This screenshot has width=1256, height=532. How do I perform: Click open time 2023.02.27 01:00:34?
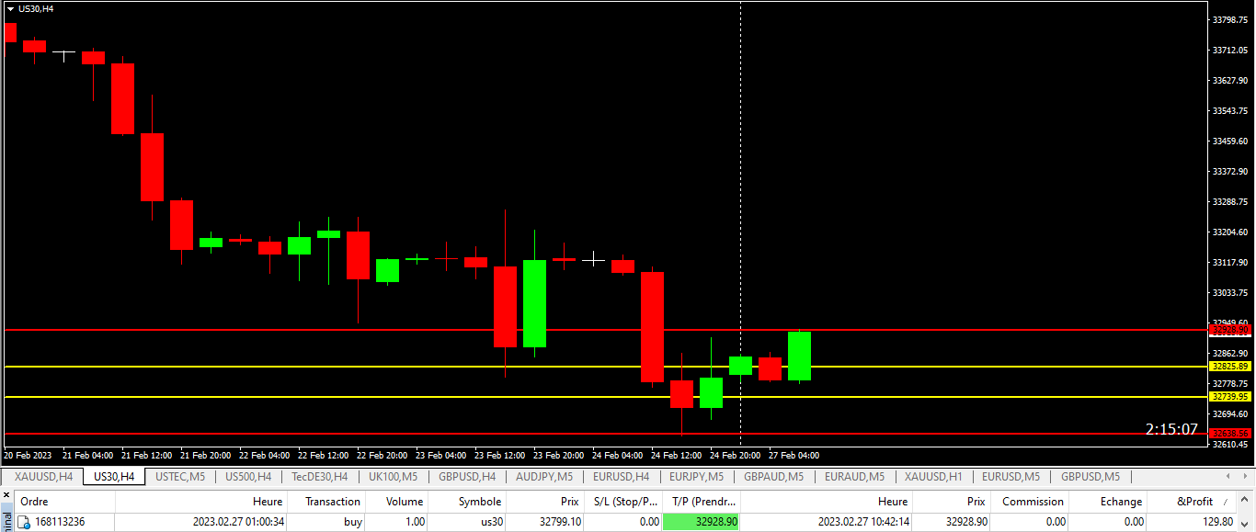pos(238,522)
